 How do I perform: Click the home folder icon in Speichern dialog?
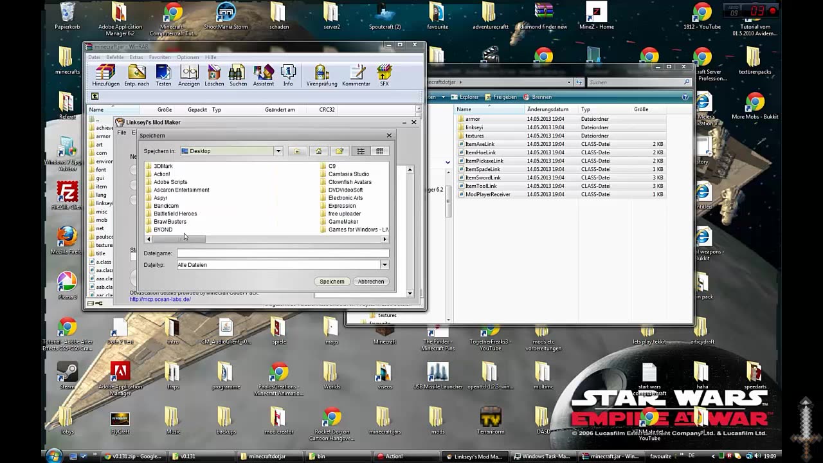coord(318,151)
